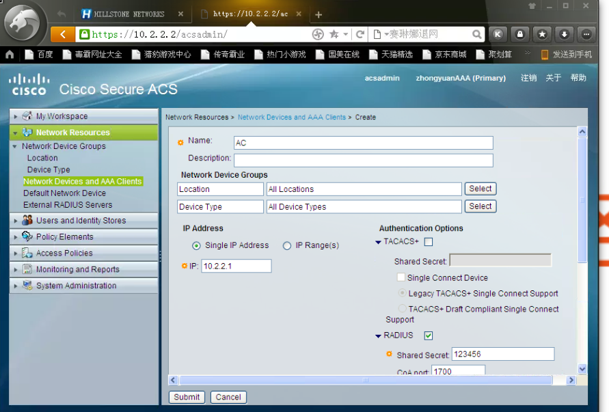Open Location under Network Device Groups
This screenshot has width=609, height=412.
(42, 158)
